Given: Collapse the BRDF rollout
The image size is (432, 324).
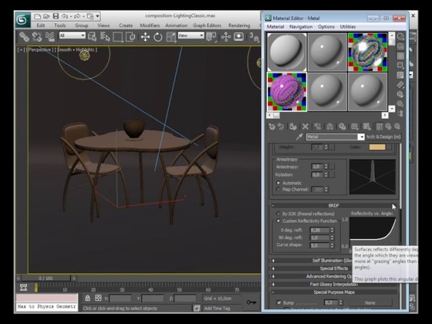Looking at the screenshot, I should point(334,205).
